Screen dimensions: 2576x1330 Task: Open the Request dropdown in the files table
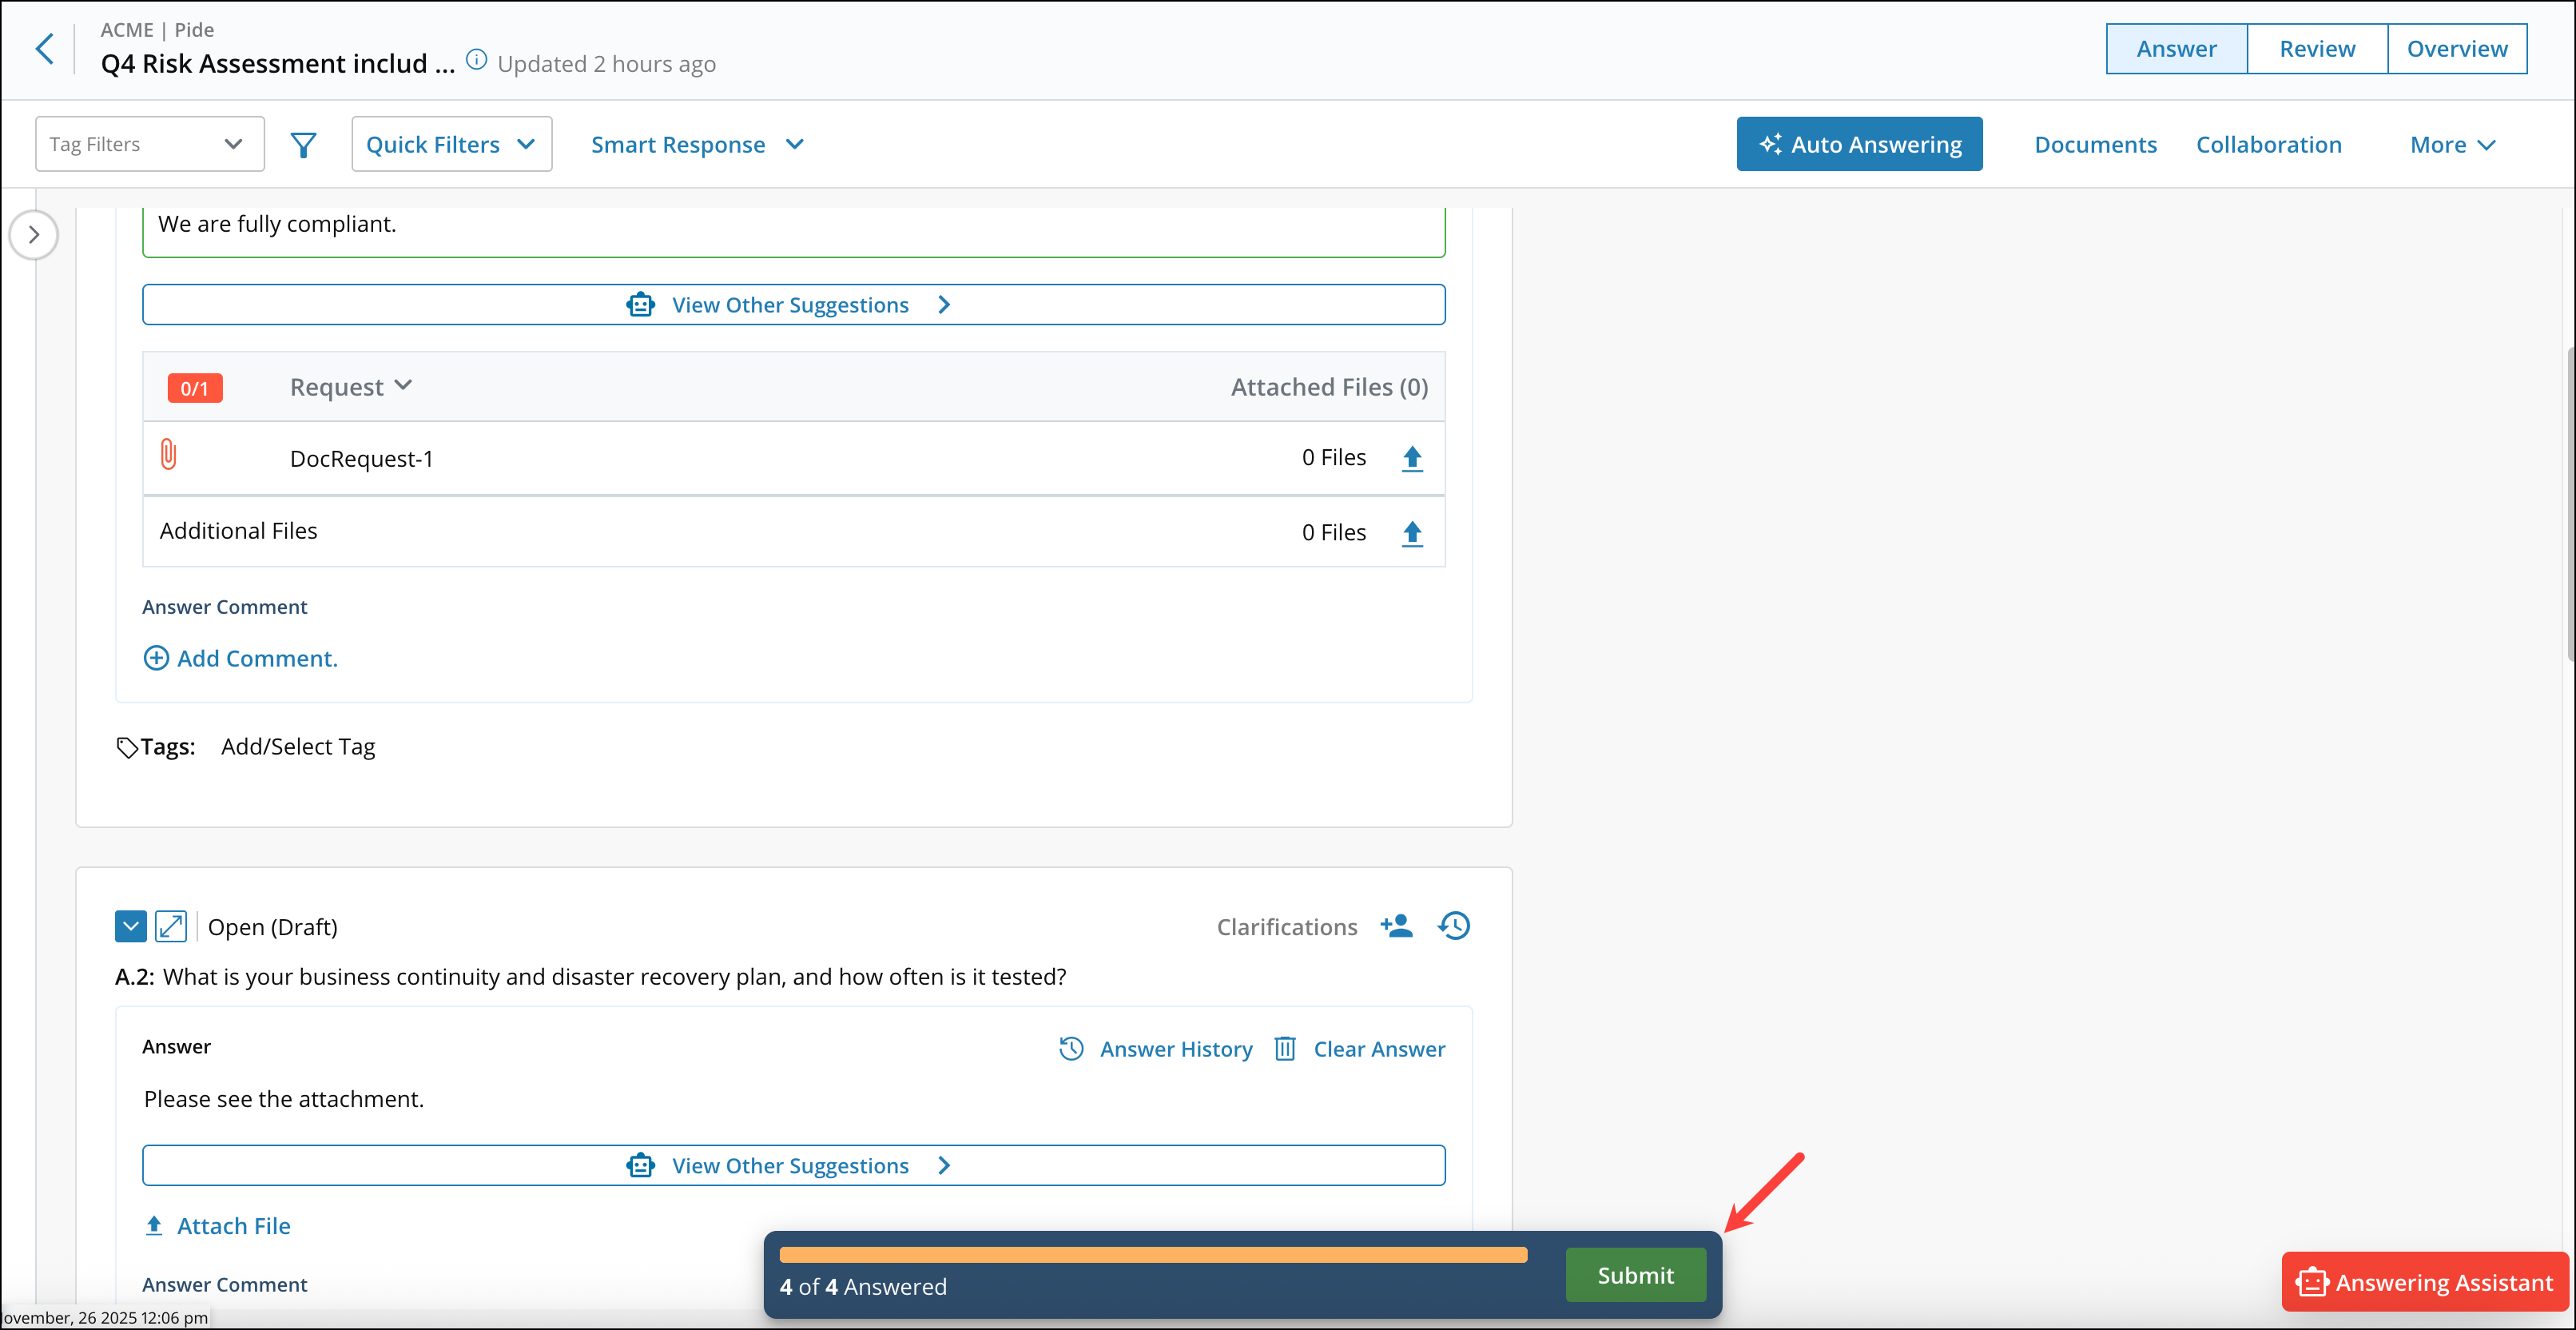tap(350, 386)
